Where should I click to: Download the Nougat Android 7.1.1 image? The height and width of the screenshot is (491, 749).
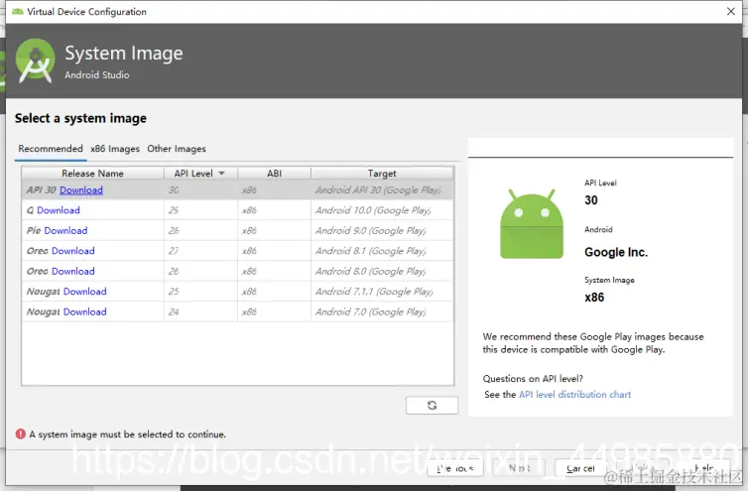click(x=85, y=292)
